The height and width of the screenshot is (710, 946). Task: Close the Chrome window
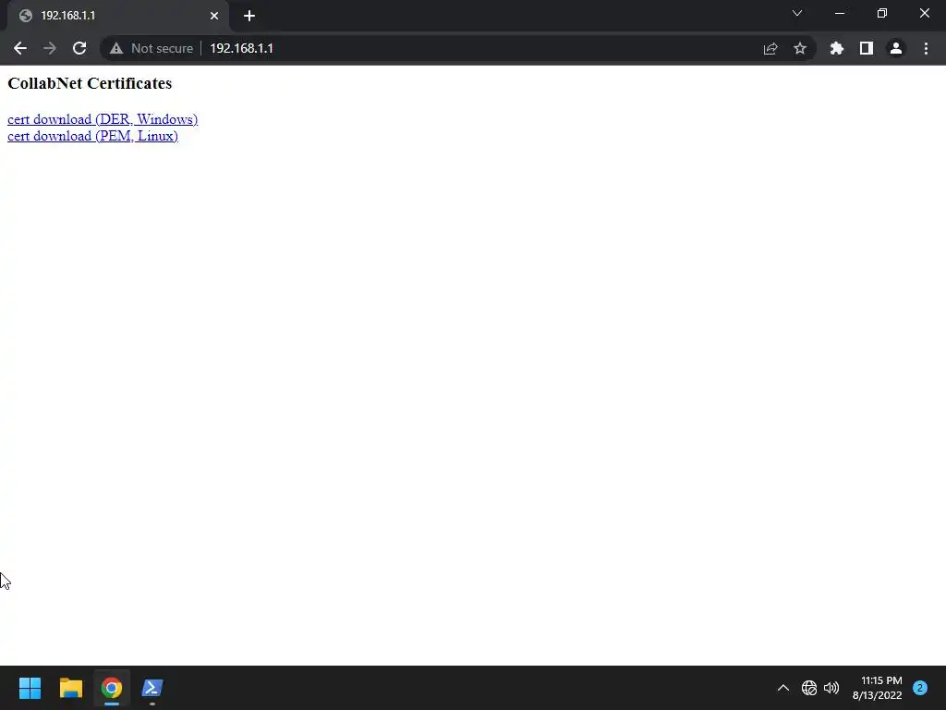point(924,13)
